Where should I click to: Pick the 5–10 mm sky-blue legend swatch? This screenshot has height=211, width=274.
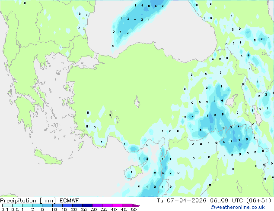[47, 205]
